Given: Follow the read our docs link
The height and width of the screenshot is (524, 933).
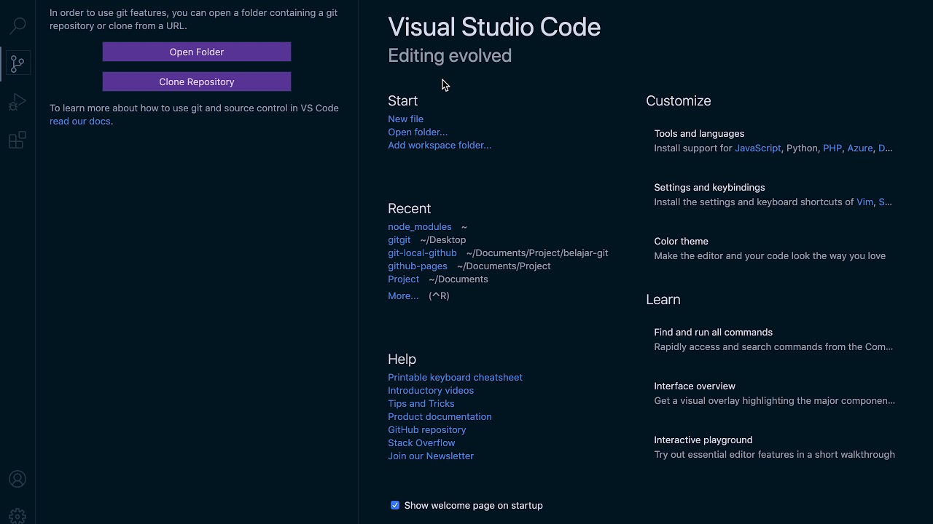Looking at the screenshot, I should [80, 121].
